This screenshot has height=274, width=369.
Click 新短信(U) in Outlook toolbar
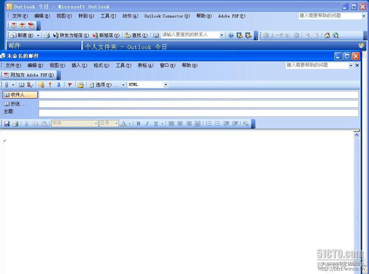pos(106,35)
